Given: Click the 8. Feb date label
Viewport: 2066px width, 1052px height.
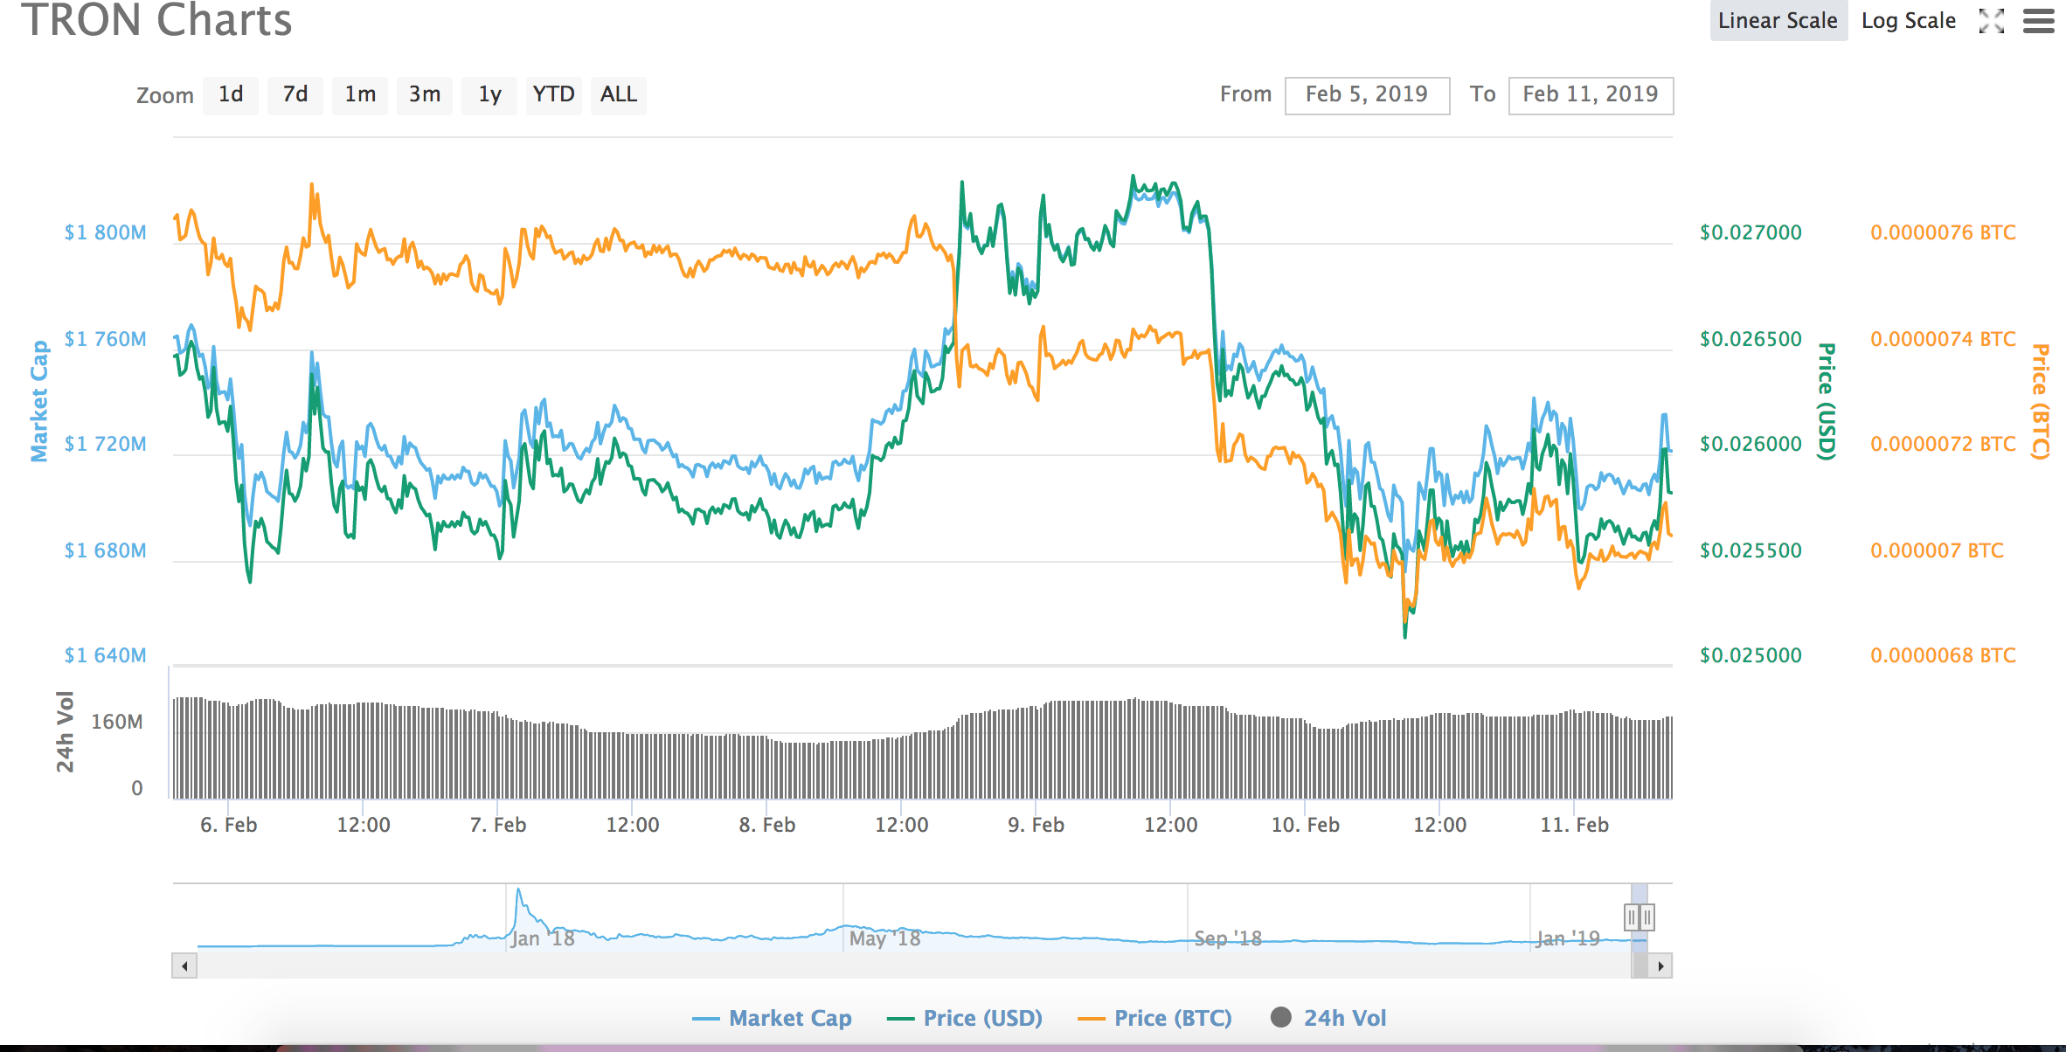Looking at the screenshot, I should (x=766, y=825).
